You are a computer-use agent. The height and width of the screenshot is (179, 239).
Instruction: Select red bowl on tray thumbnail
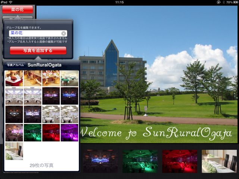(x=14, y=78)
